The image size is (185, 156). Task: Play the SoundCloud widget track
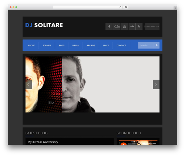point(123,144)
